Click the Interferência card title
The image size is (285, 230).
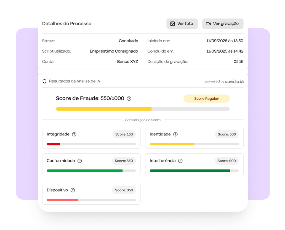pyautogui.click(x=163, y=161)
